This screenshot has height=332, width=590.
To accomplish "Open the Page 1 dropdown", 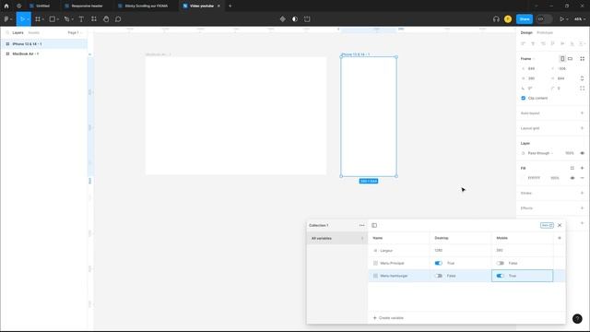I will tap(75, 33).
